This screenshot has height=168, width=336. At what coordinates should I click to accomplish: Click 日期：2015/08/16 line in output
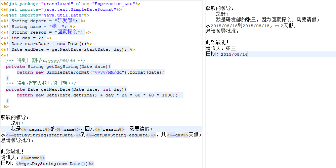coord(227,54)
